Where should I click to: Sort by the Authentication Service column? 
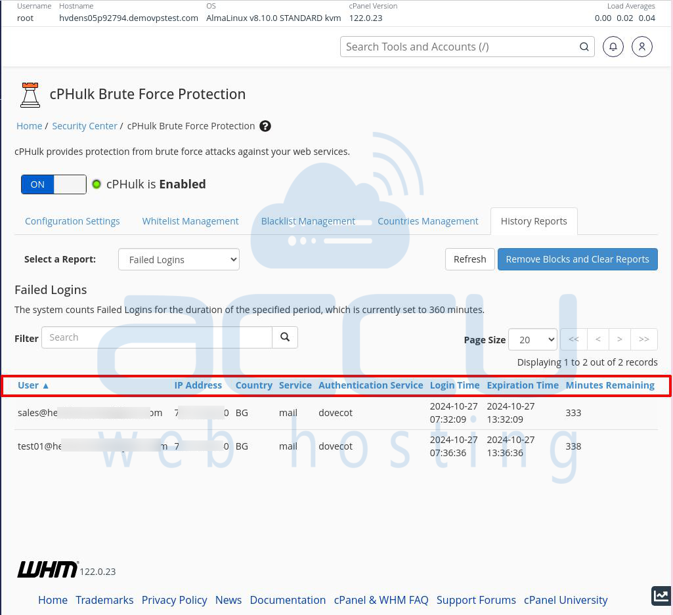[371, 385]
